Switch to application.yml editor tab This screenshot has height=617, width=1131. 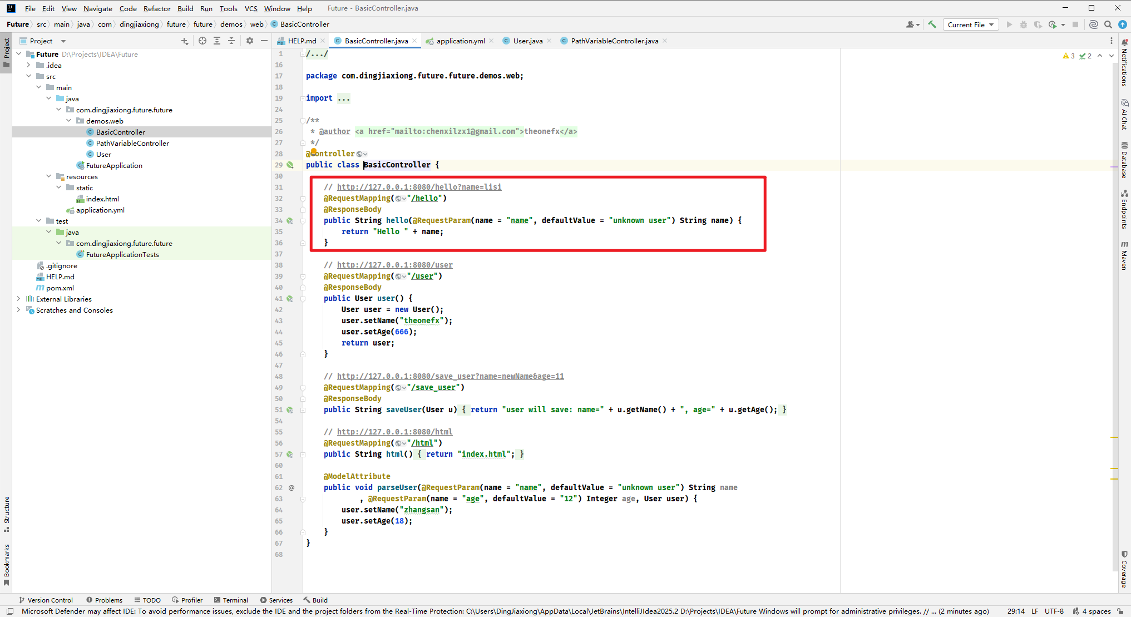pyautogui.click(x=460, y=41)
